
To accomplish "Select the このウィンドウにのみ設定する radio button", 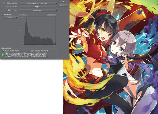I will click(28, 51).
